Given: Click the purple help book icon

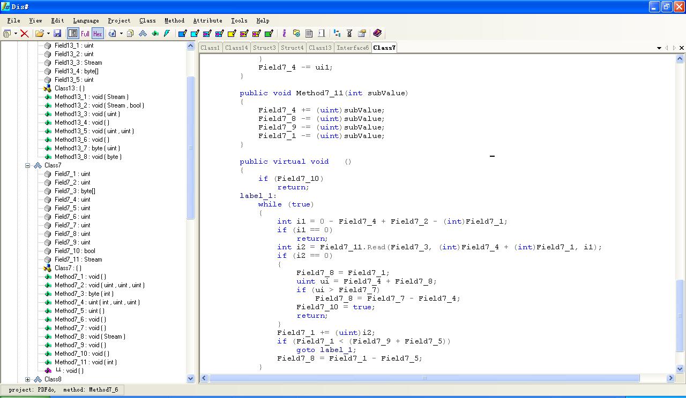Looking at the screenshot, I should (377, 34).
